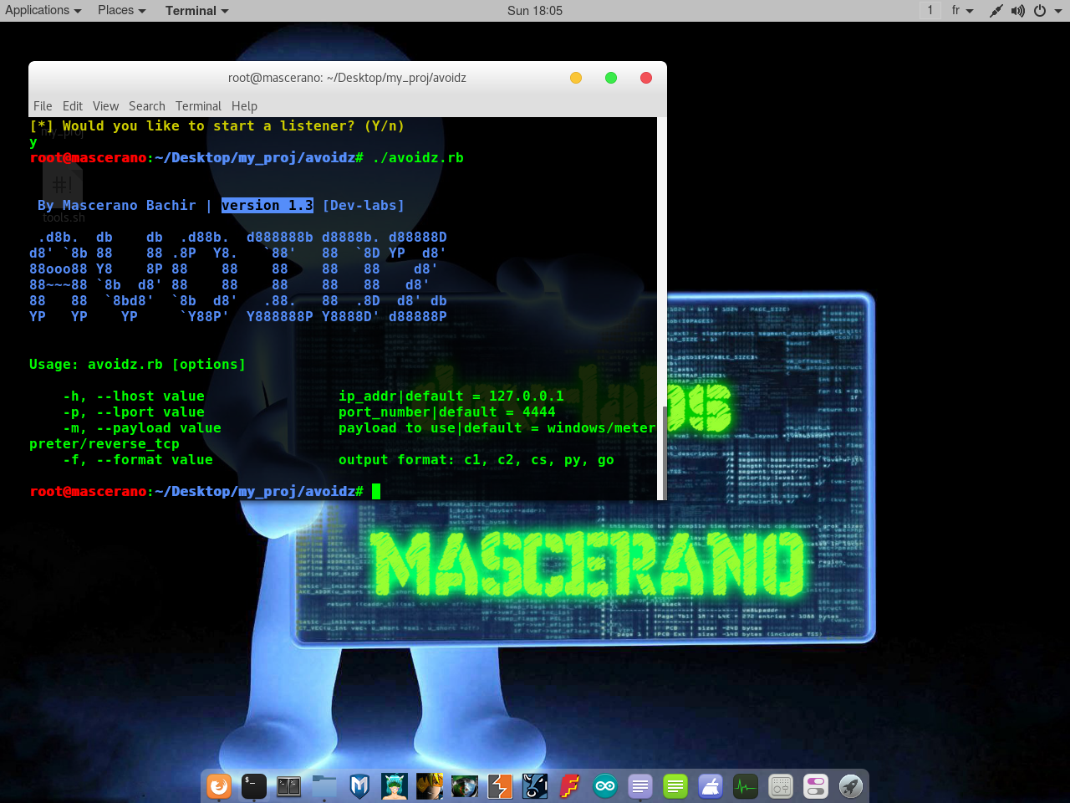
Task: Launch the broom cleaner dock icon
Action: point(711,786)
